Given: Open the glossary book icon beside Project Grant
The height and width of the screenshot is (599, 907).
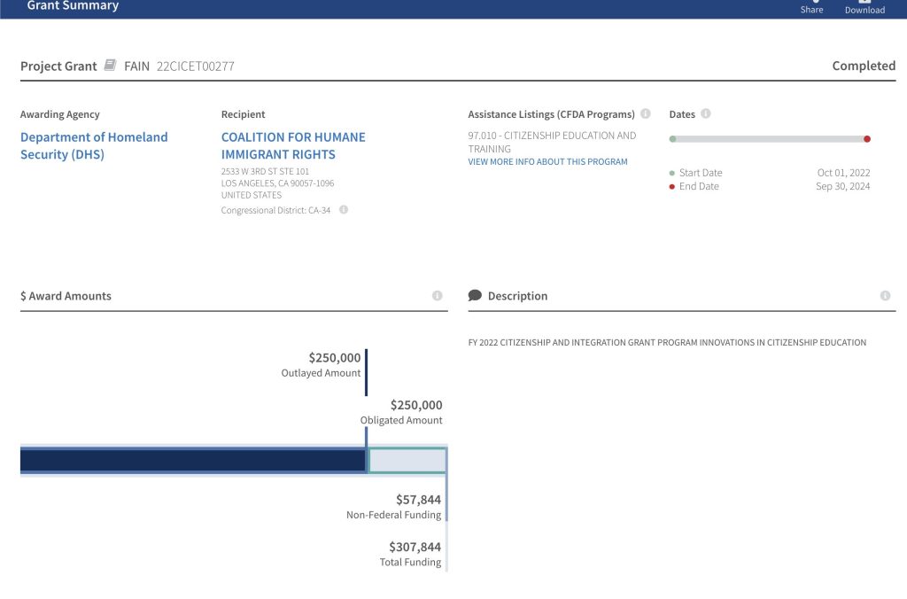Looking at the screenshot, I should coord(110,66).
